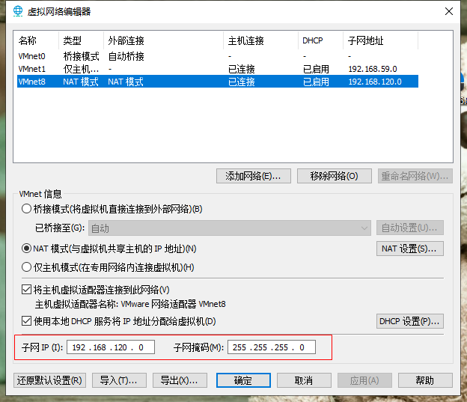This screenshot has width=467, height=402.
Task: Open NAT 设置(S)... dialog
Action: pyautogui.click(x=410, y=249)
